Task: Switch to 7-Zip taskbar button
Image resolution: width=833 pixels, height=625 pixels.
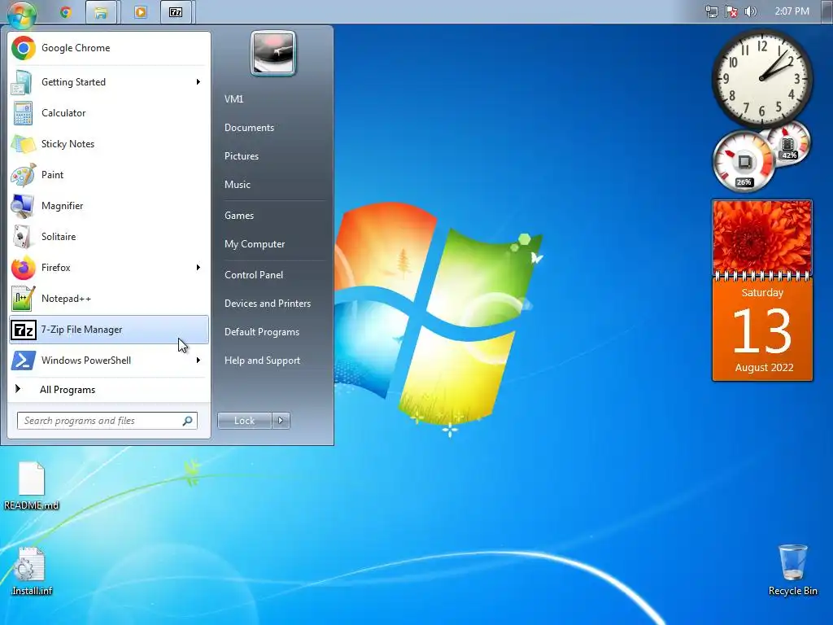Action: (x=177, y=11)
